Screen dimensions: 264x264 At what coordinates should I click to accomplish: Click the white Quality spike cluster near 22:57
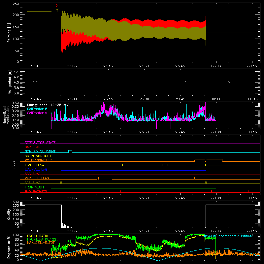point(65,225)
